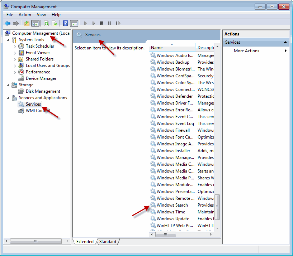Switch to the Standard tab
Image resolution: width=293 pixels, height=256 pixels.
pyautogui.click(x=108, y=242)
